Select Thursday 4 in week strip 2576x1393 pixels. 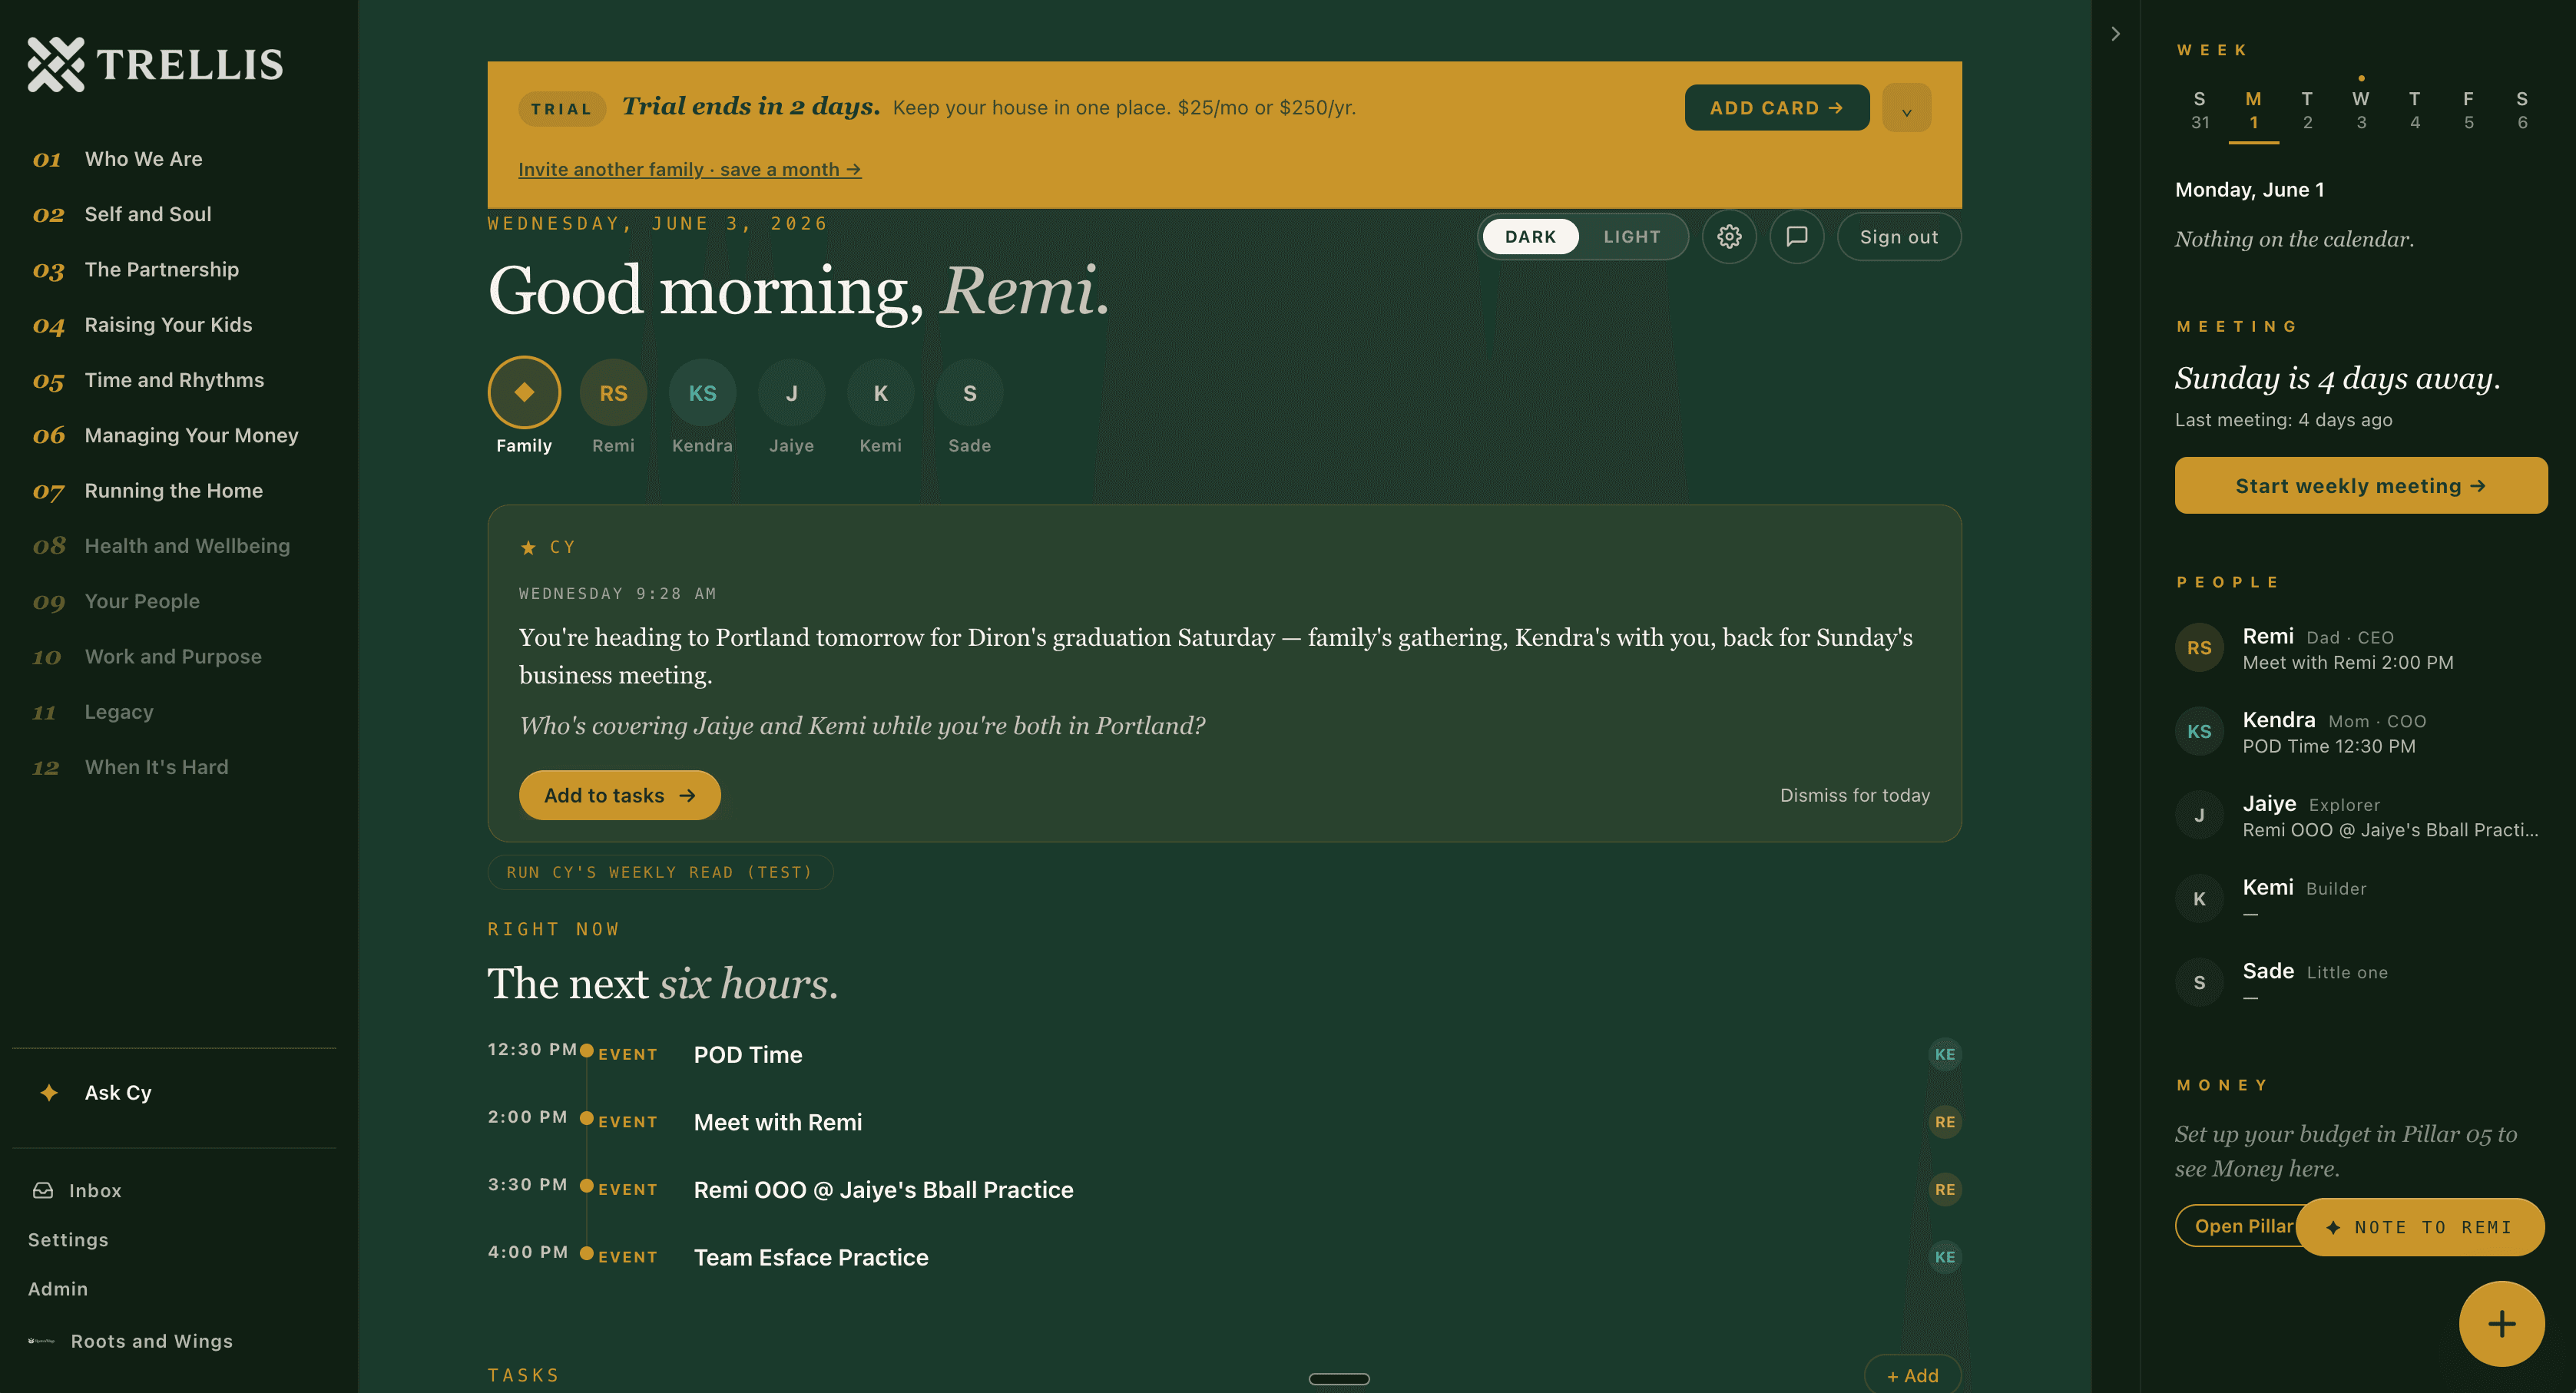(x=2415, y=110)
